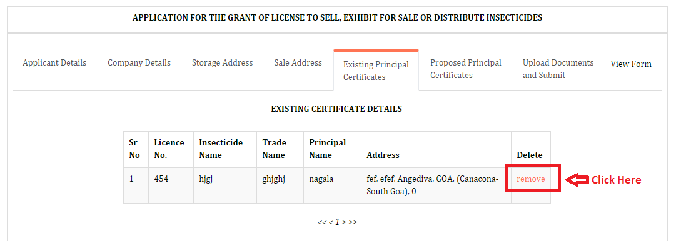Switch to the Company Details tab
This screenshot has width=676, height=241.
139,63
